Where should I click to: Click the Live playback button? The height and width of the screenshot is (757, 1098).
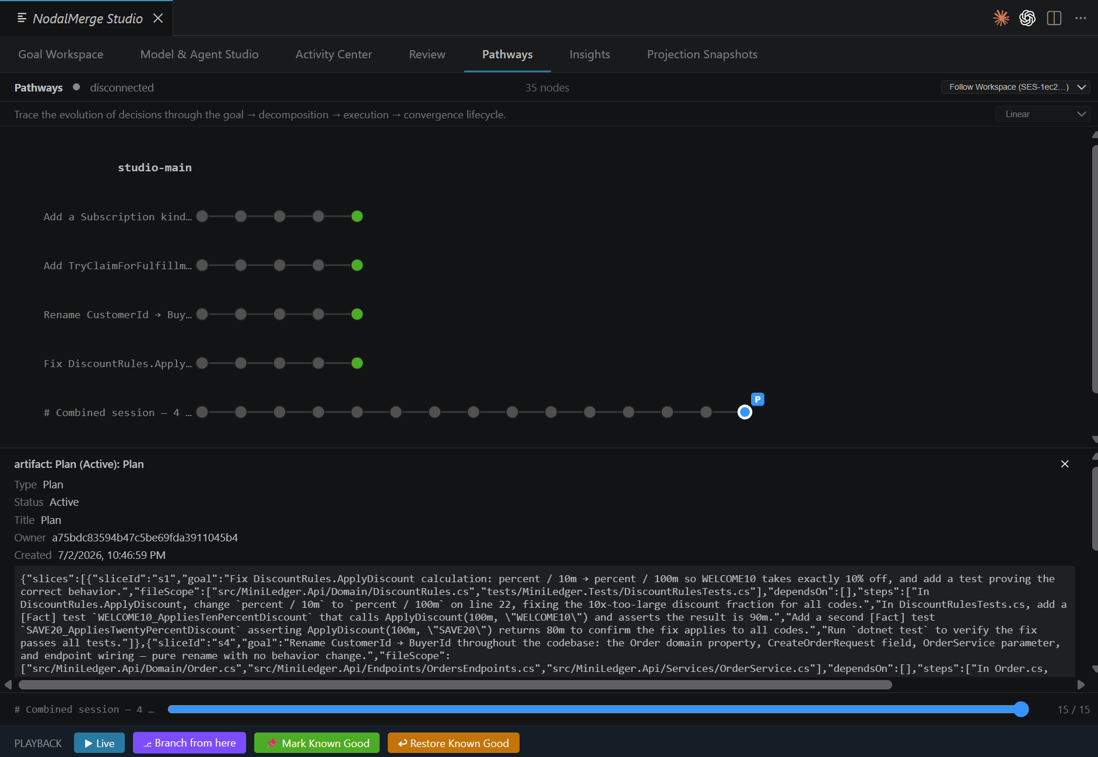point(99,743)
